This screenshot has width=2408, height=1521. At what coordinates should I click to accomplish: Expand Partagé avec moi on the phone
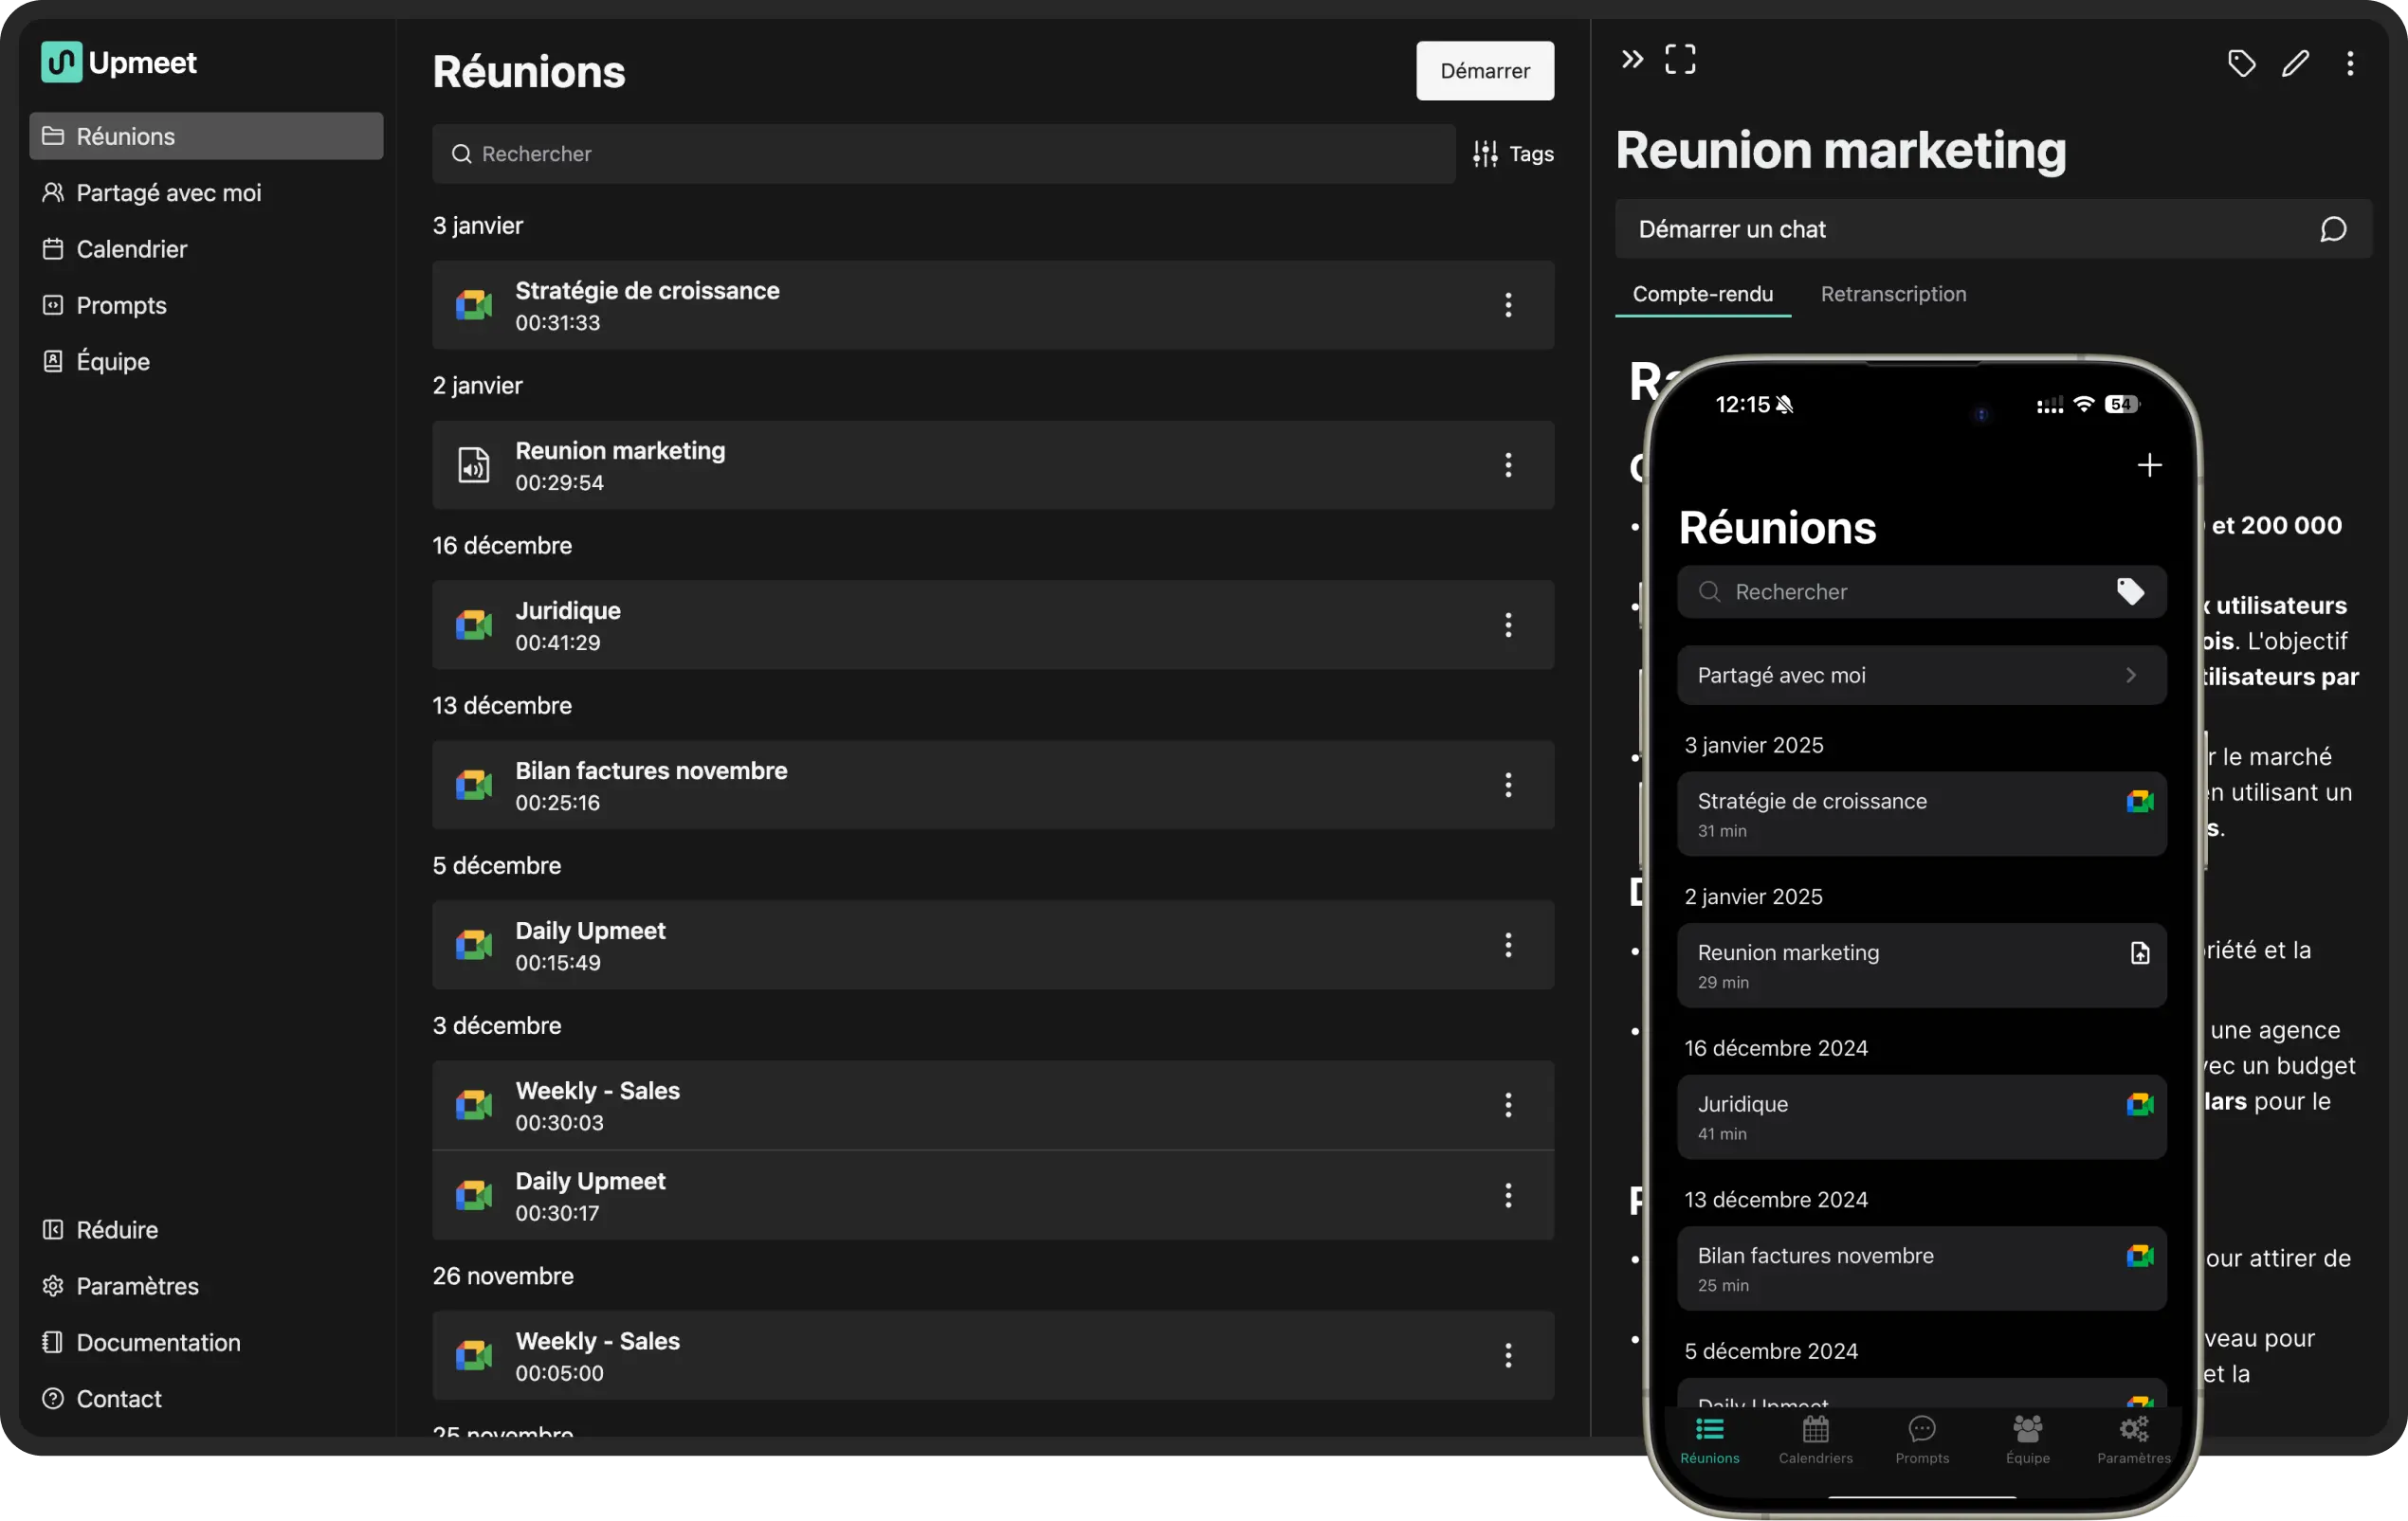(1921, 676)
